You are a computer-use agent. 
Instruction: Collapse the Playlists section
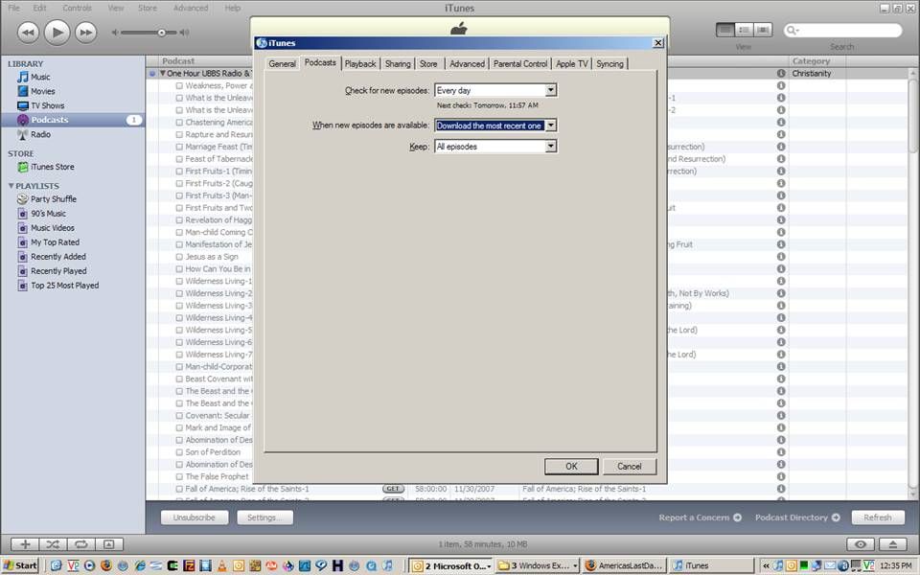tap(11, 185)
